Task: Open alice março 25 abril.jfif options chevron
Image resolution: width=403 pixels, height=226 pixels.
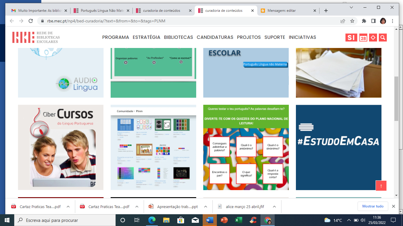Action: pyautogui.click(x=274, y=207)
